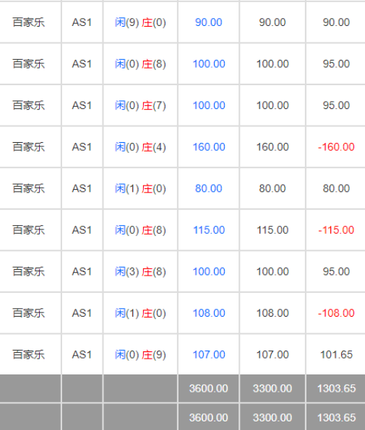The height and width of the screenshot is (430, 365).
Task: Click the 闲(0) 庄(4) result cell
Action: [x=140, y=147]
